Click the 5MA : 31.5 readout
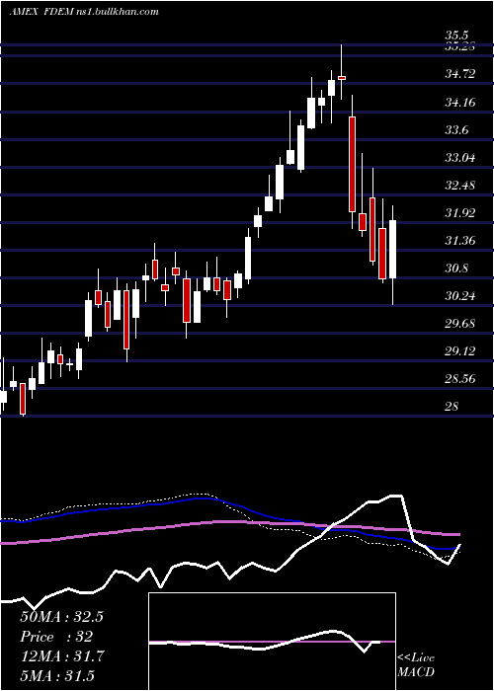Viewport: 494px width, 691px height. point(57,676)
